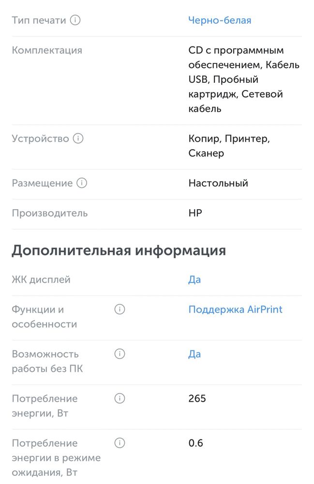314x484 pixels.
Task: Click the Да link for ЖК дисплей
Action: click(194, 280)
